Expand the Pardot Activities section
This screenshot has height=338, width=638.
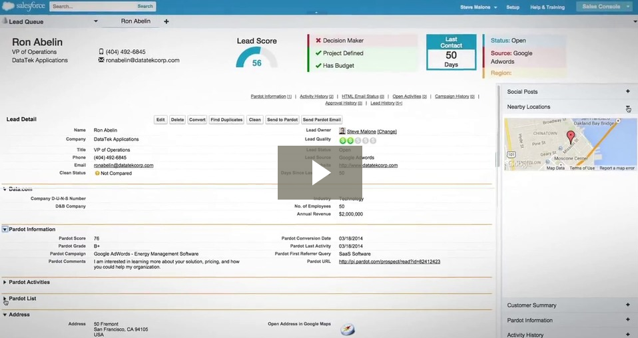tap(5, 282)
